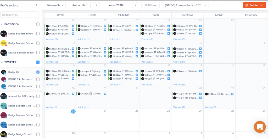
Task: Open the Mensuelle view dropdown
Action: pos(55,5)
